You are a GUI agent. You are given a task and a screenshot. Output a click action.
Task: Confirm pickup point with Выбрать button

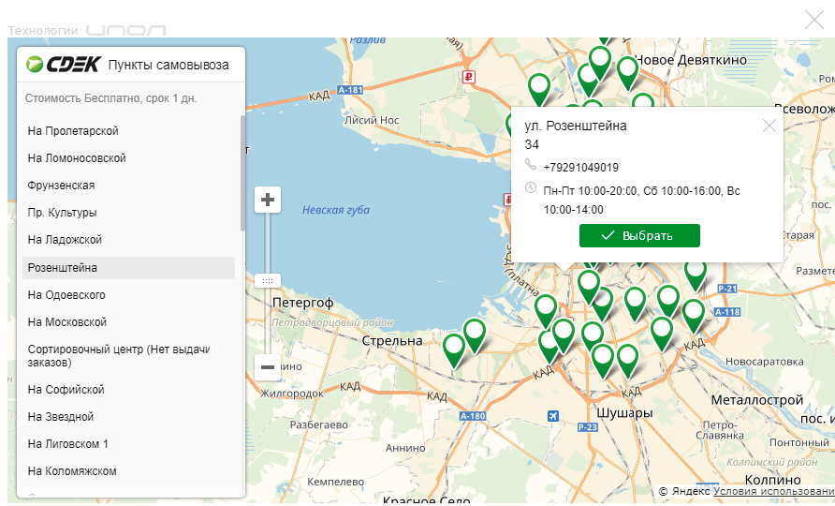[639, 236]
